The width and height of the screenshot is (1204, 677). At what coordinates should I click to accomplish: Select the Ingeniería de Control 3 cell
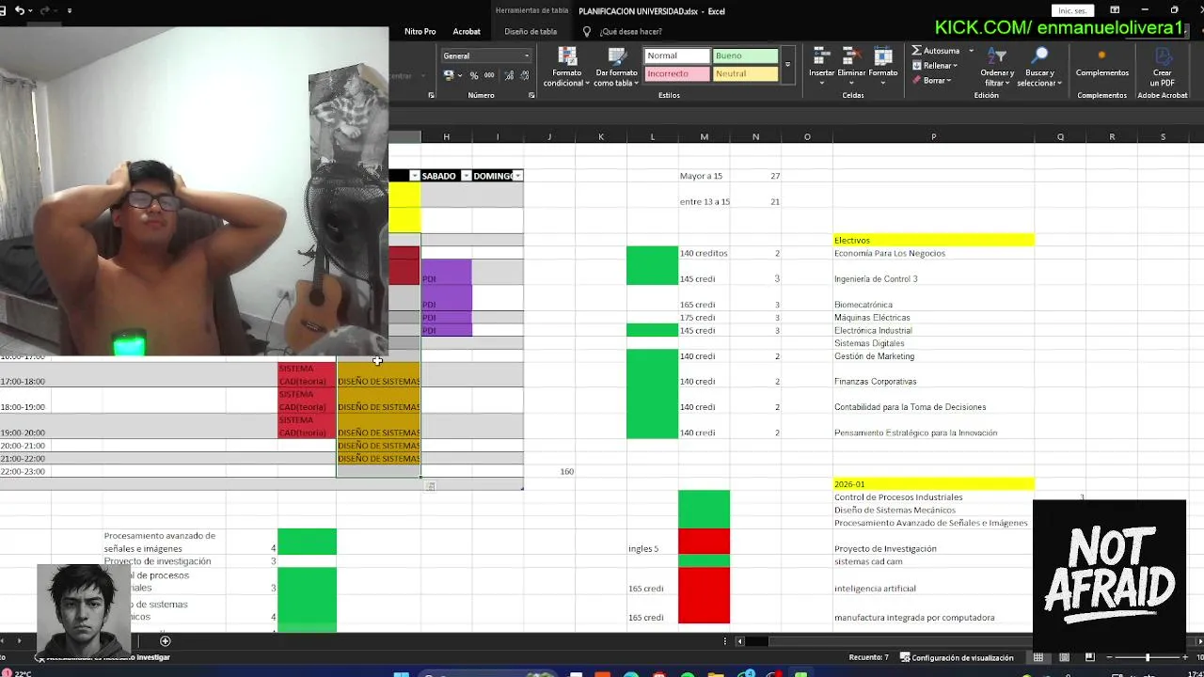[x=933, y=273]
